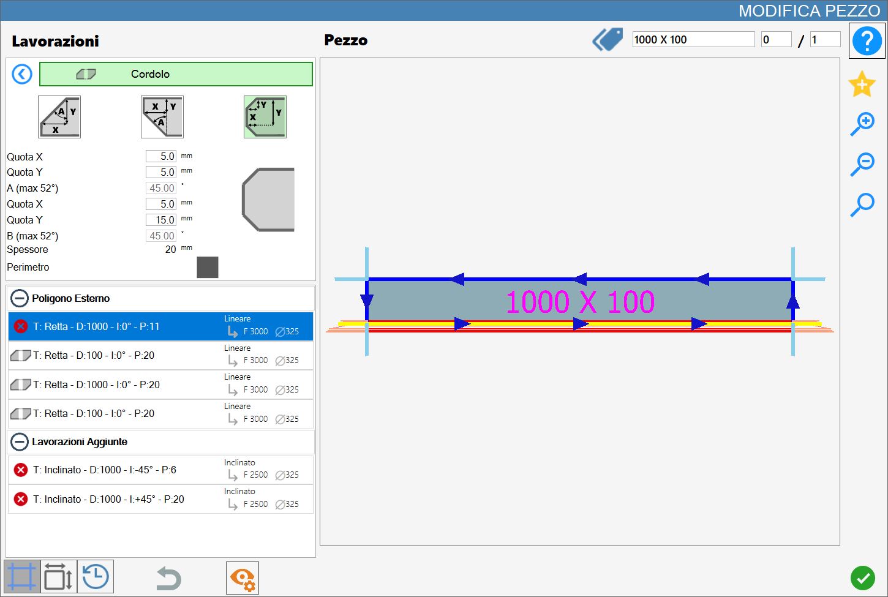Confirm changes with green checkmark

(862, 577)
